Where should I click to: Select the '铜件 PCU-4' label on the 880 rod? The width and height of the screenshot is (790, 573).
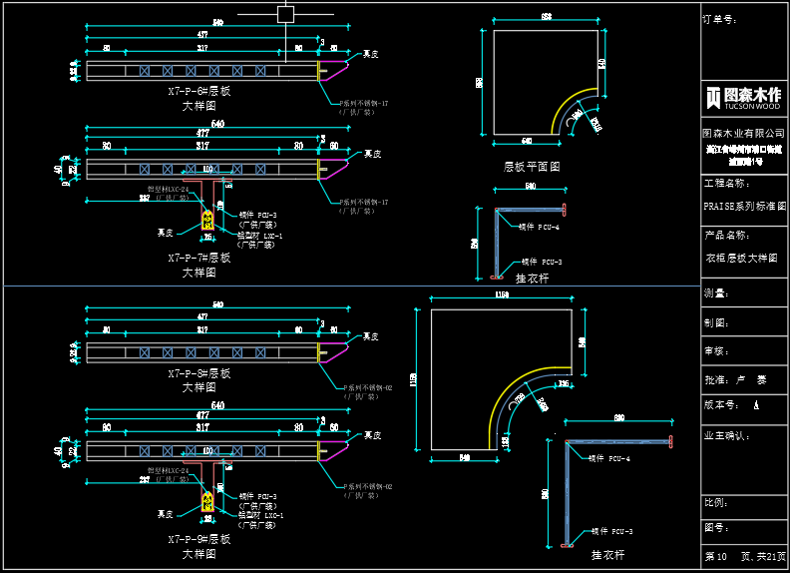[x=609, y=458]
